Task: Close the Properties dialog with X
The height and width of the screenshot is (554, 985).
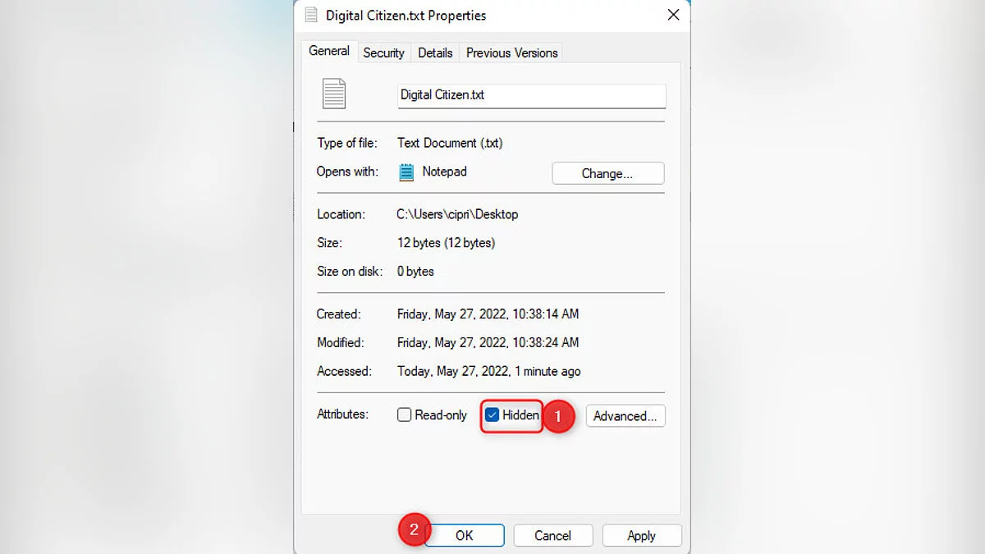Action: point(673,16)
